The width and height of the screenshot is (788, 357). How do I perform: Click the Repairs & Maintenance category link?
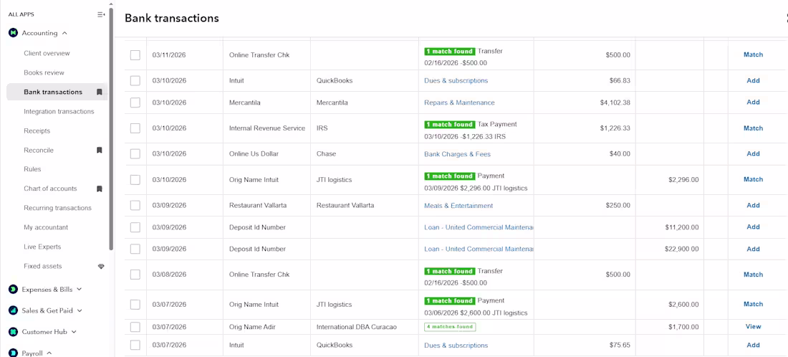pyautogui.click(x=459, y=103)
